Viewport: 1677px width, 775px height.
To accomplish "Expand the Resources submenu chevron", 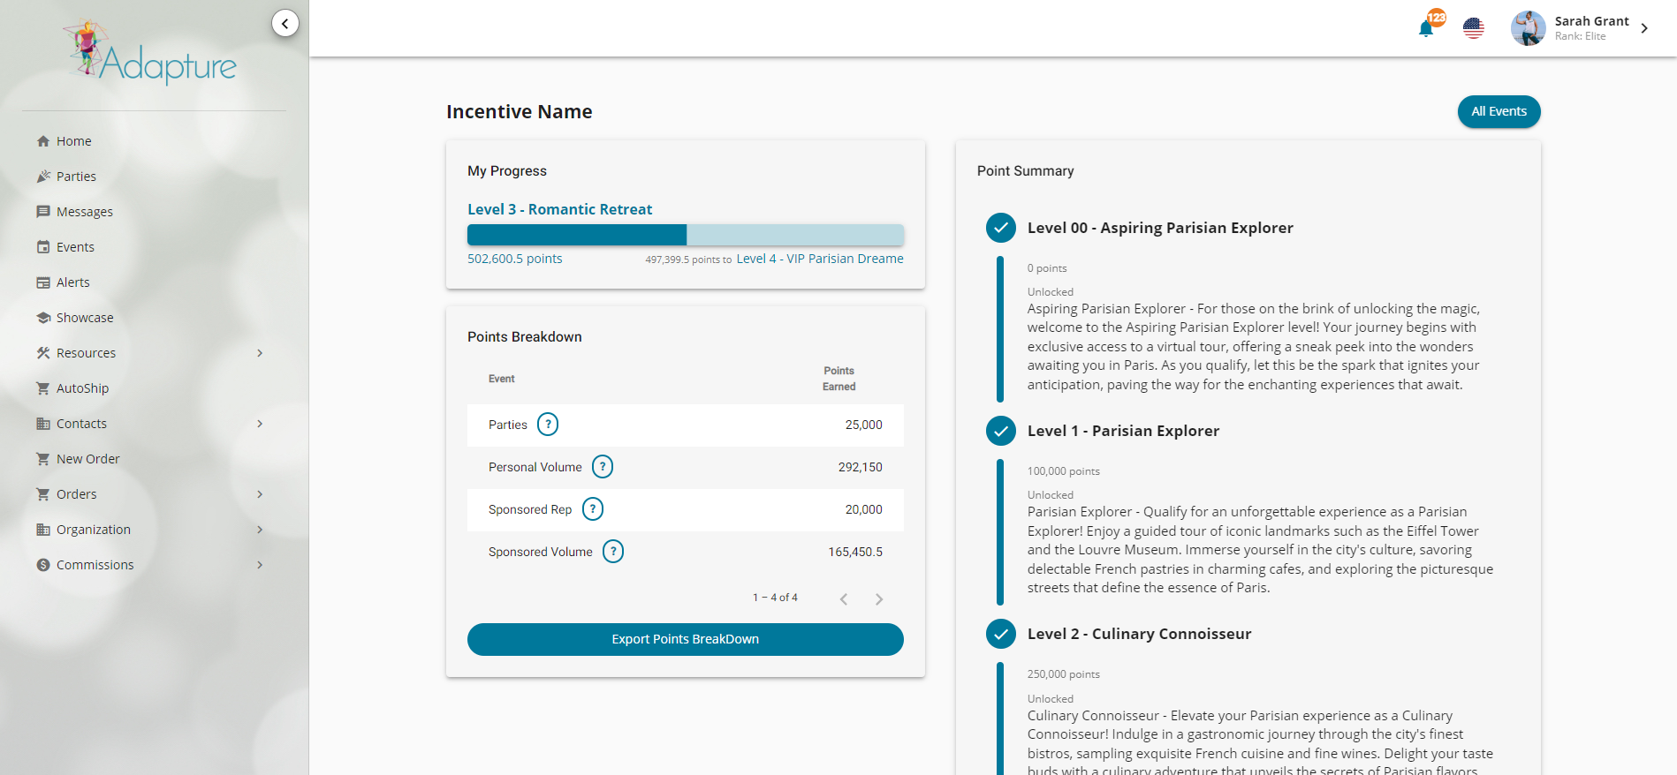I will (x=260, y=353).
